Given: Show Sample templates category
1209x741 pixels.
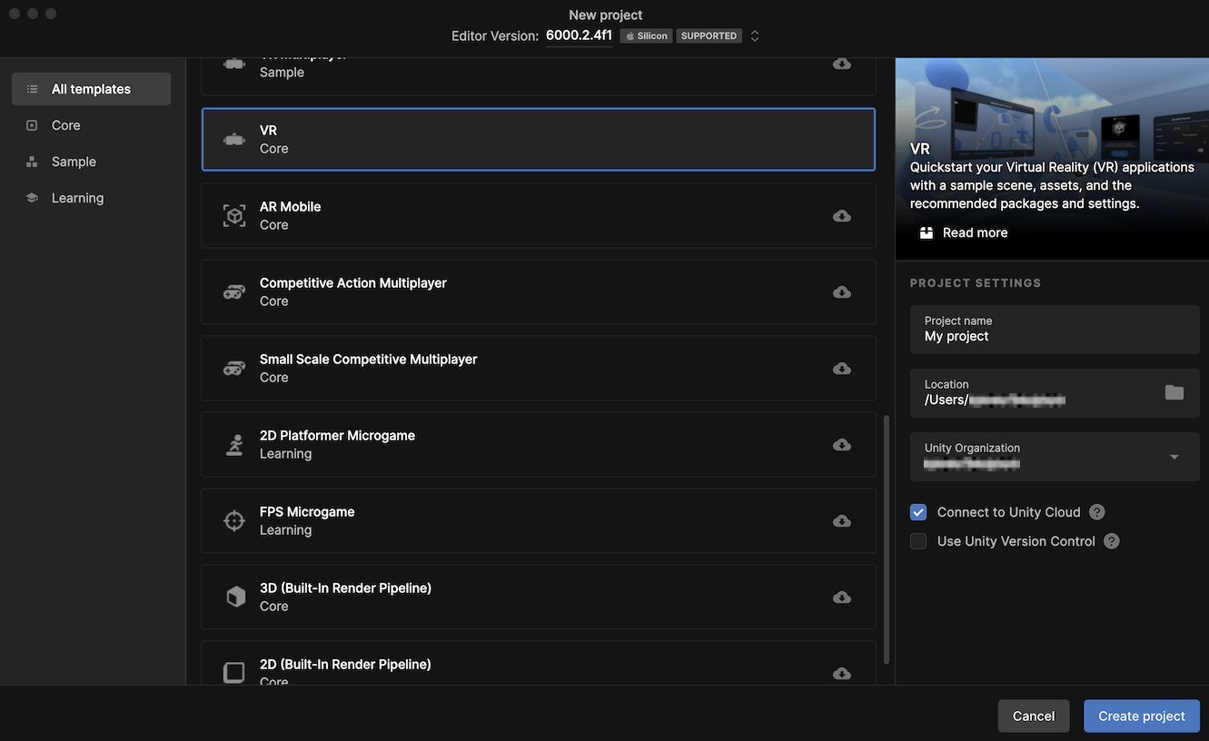Looking at the screenshot, I should pyautogui.click(x=74, y=162).
